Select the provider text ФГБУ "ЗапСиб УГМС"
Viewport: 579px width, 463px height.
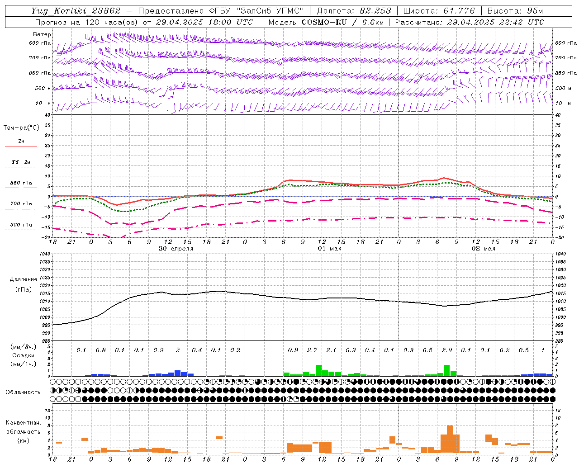(x=256, y=11)
